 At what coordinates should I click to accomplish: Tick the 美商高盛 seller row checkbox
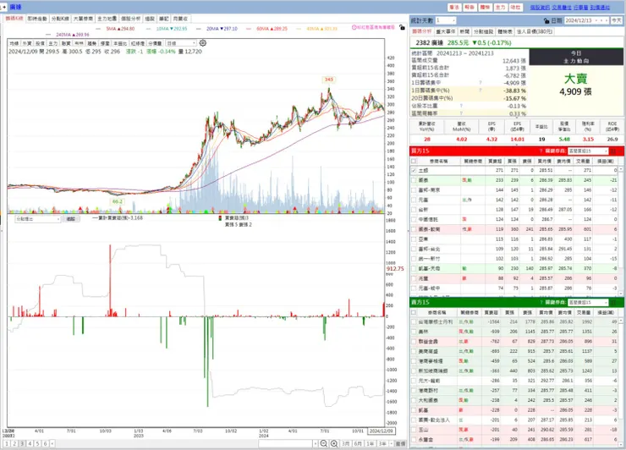pyautogui.click(x=414, y=351)
